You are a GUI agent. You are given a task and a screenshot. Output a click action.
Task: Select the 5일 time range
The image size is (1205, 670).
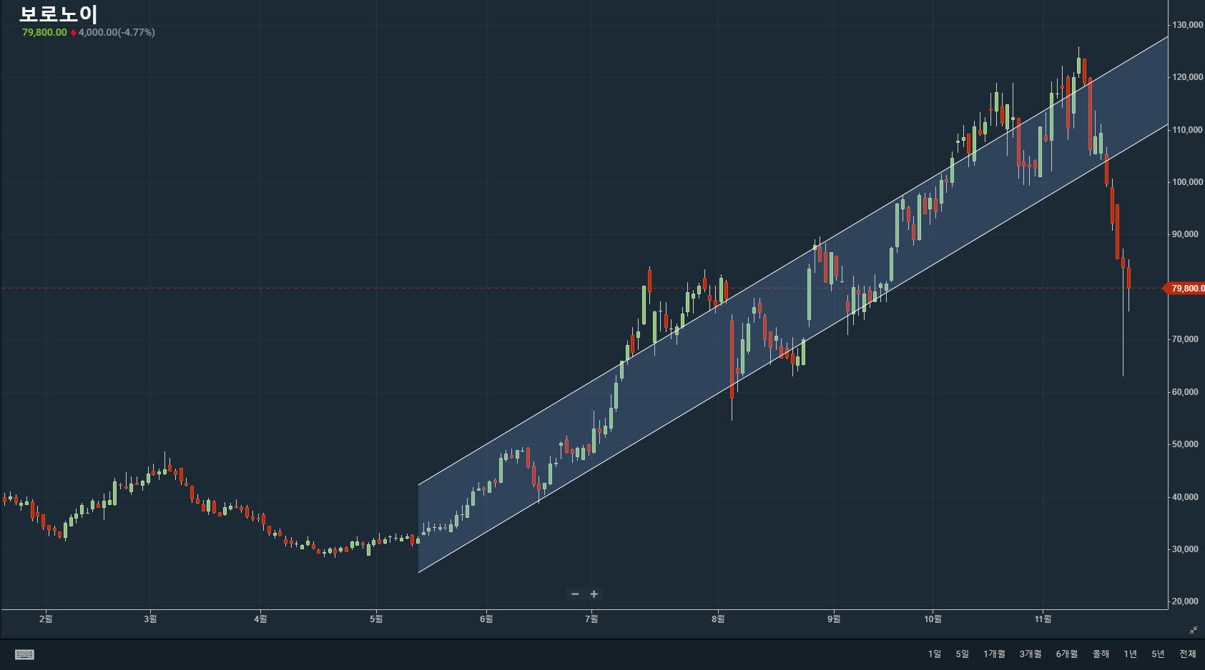[962, 654]
